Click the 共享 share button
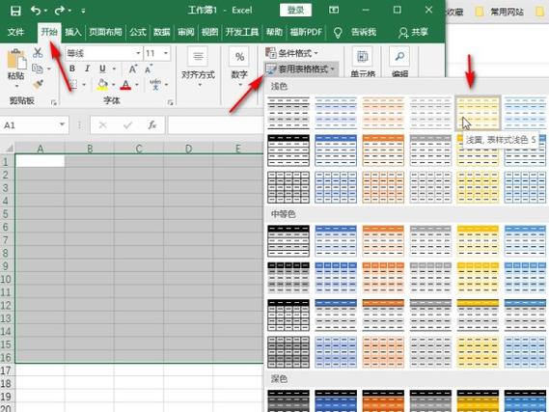The width and height of the screenshot is (549, 412). tap(414, 32)
